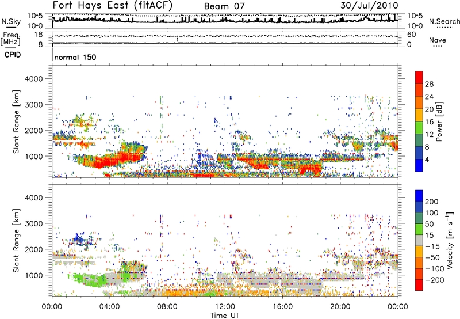This screenshot has width=460, height=319.
Task: Click the '16' power colorbar tick label
Action: pyautogui.click(x=429, y=122)
